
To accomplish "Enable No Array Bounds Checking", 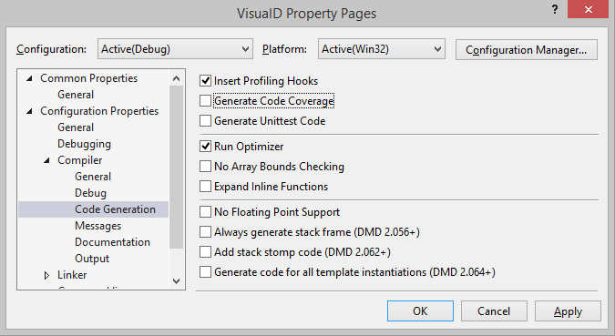I will (205, 167).
